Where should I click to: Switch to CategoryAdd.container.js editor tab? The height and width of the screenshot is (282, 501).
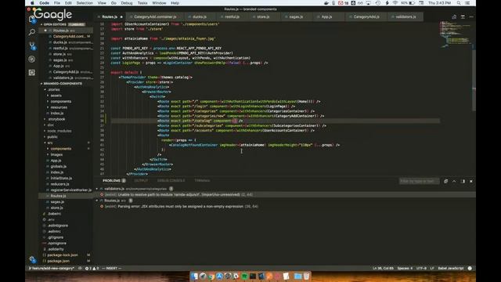155,16
